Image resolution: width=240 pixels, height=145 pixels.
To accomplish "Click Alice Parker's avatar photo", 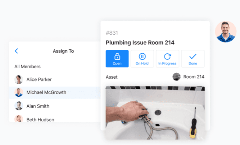I will 19,79.
